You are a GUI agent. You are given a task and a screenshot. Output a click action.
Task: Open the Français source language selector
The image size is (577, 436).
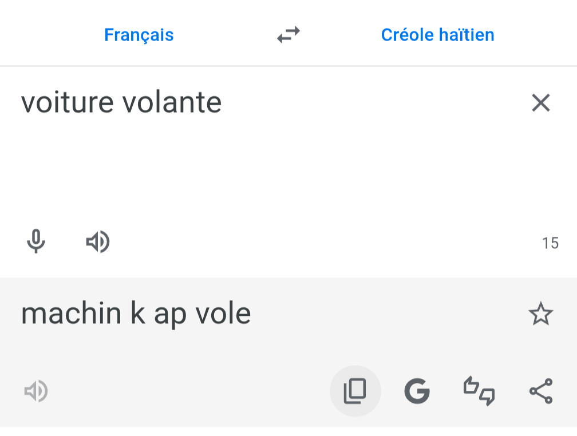coord(139,35)
